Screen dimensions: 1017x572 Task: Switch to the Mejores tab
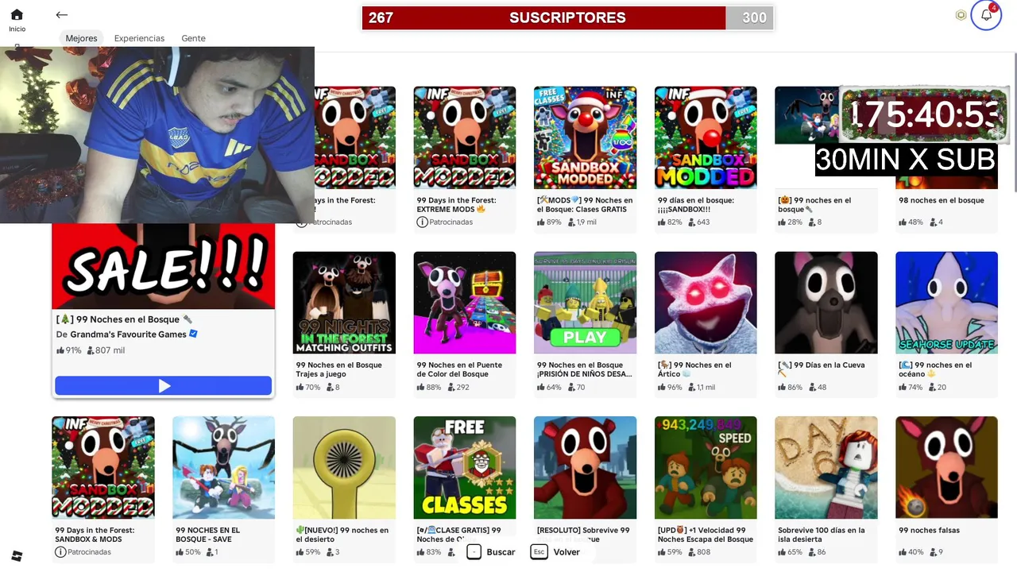coord(81,38)
